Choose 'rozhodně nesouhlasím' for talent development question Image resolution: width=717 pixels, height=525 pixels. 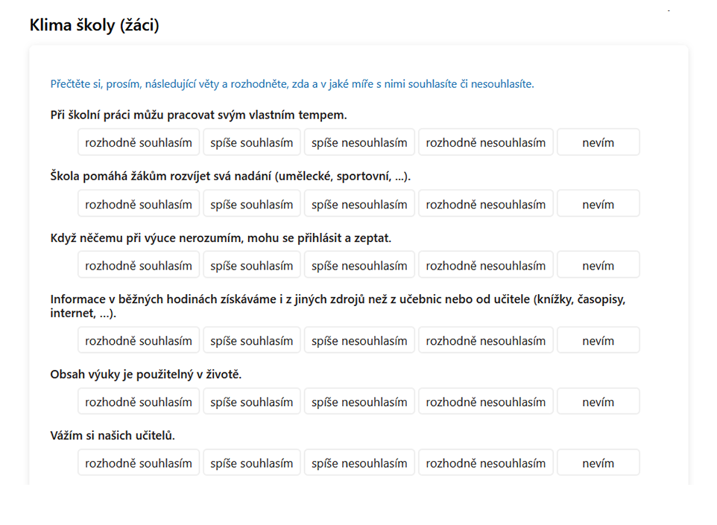[486, 204]
